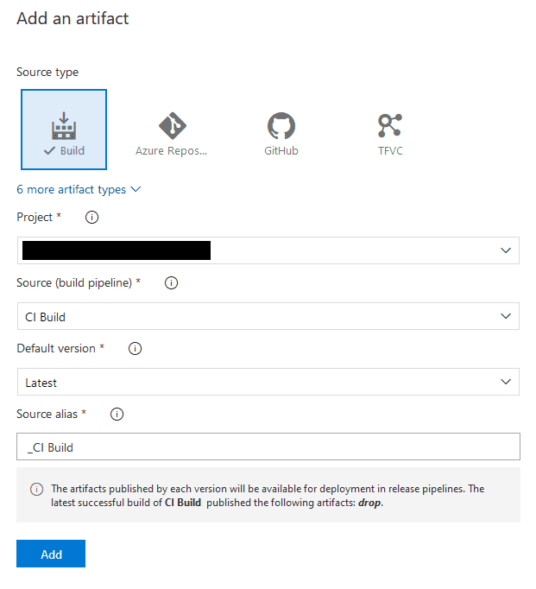
Task: Click the checked Build label
Action: click(x=64, y=151)
